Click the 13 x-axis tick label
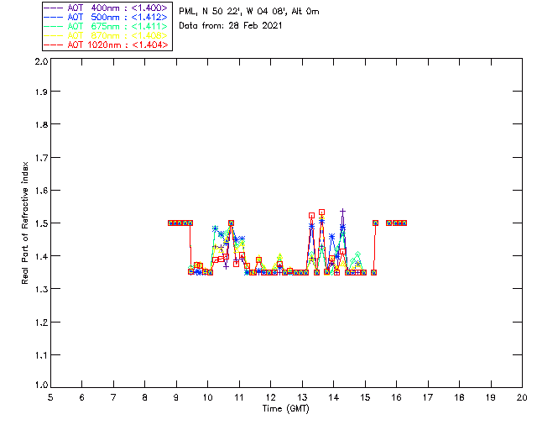 [x=302, y=397]
